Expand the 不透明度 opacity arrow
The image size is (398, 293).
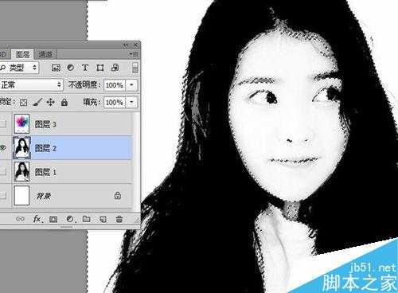pos(131,85)
